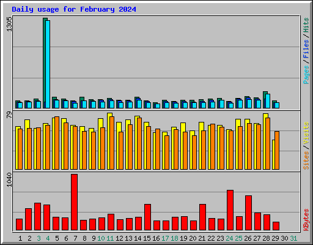Click day label 25 on the x-axis

[x=238, y=238]
